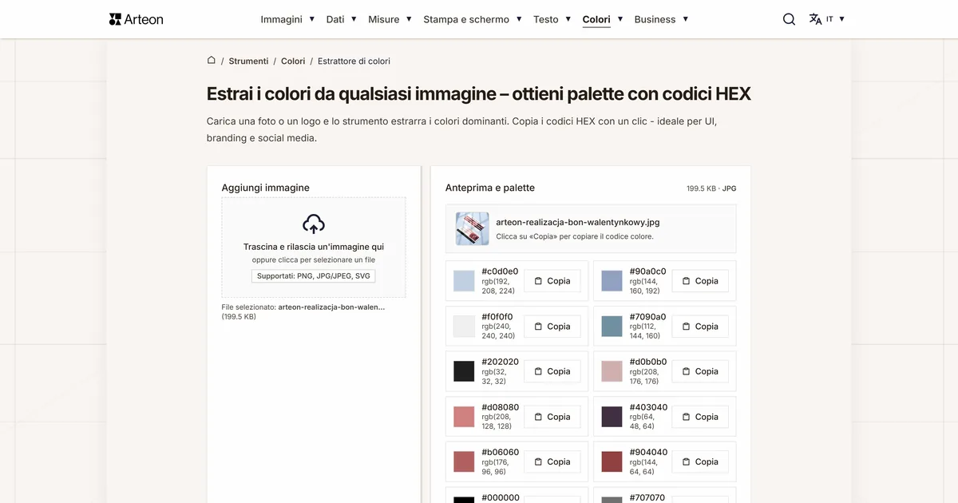This screenshot has height=503, width=958.
Task: Open the Testo menu
Action: tap(546, 19)
